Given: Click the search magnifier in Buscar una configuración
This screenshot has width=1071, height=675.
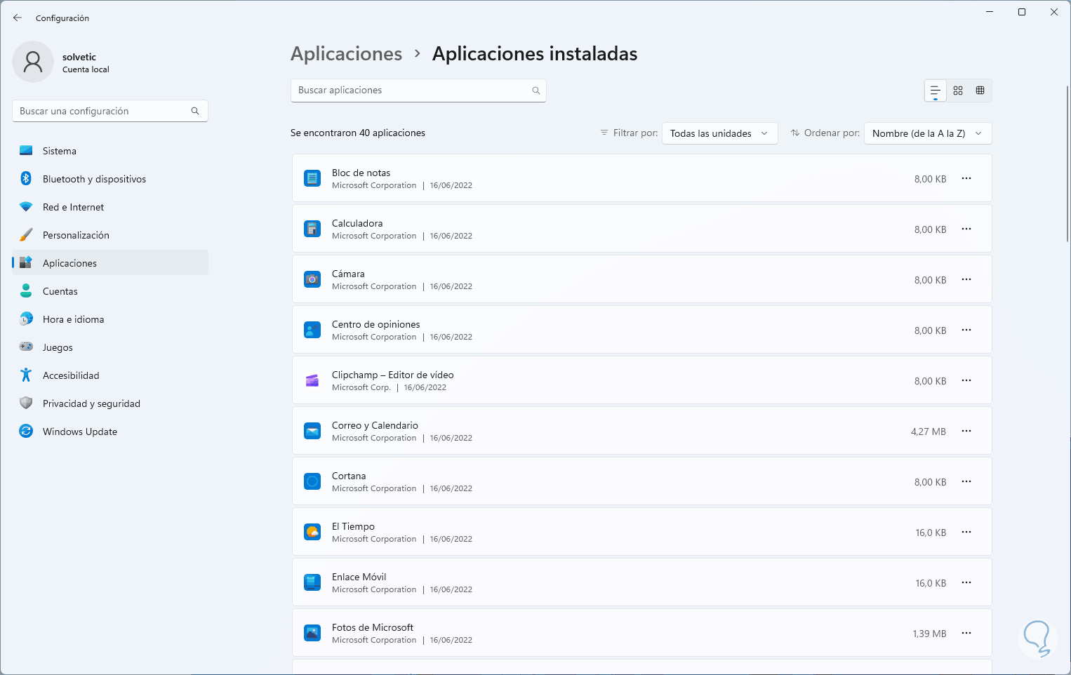Looking at the screenshot, I should point(195,111).
